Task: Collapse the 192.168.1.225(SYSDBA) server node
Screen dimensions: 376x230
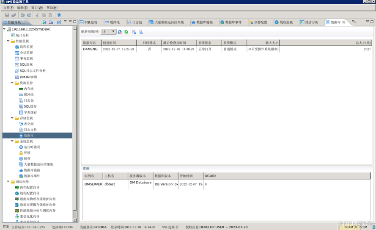Action: point(4,29)
